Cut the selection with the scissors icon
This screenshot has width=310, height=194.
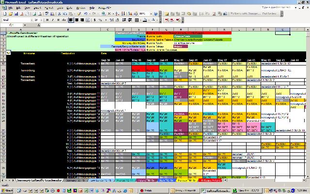click(59, 14)
